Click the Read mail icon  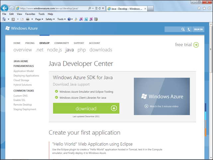tap(22, 19)
